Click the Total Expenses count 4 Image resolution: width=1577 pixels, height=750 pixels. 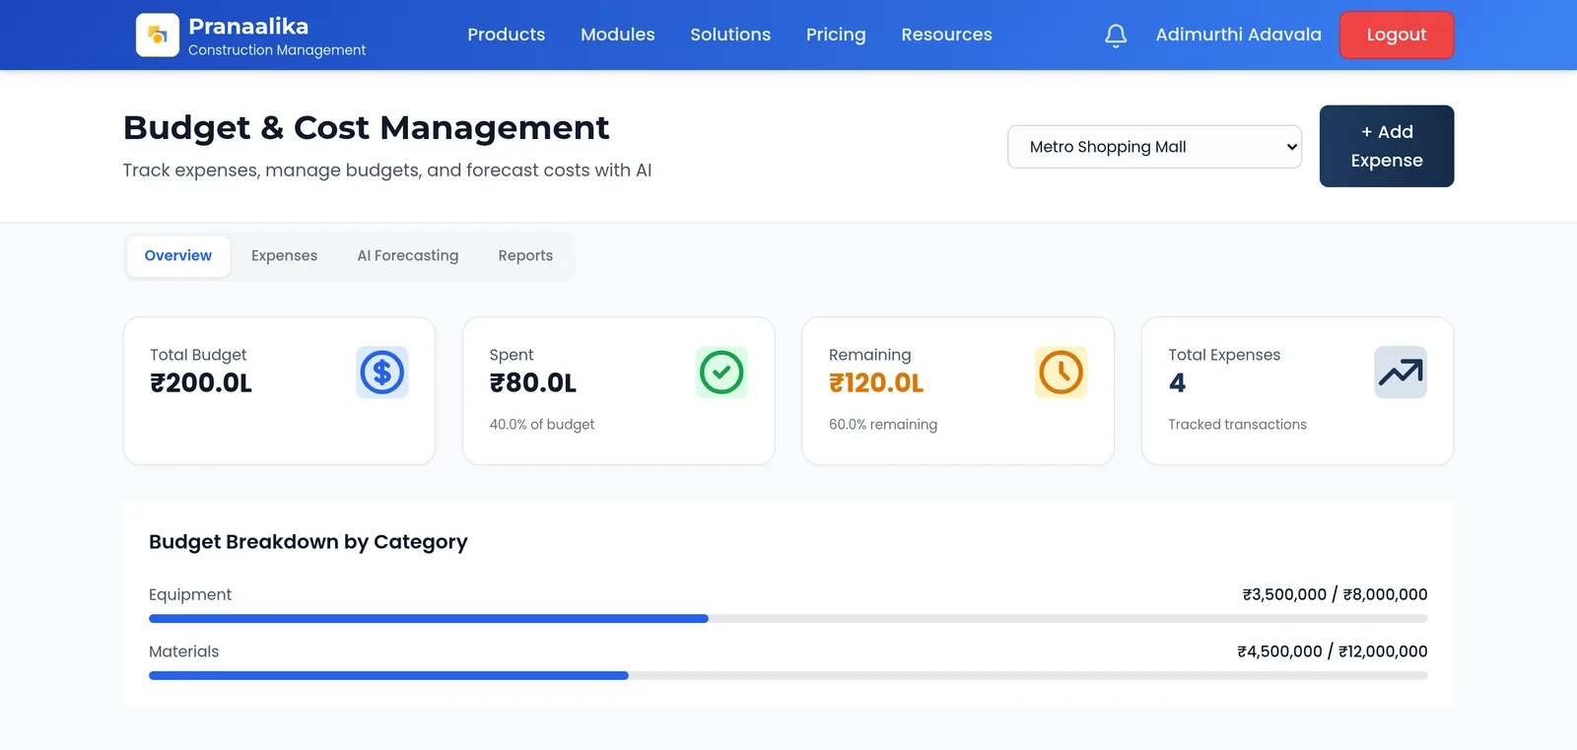1177,383
